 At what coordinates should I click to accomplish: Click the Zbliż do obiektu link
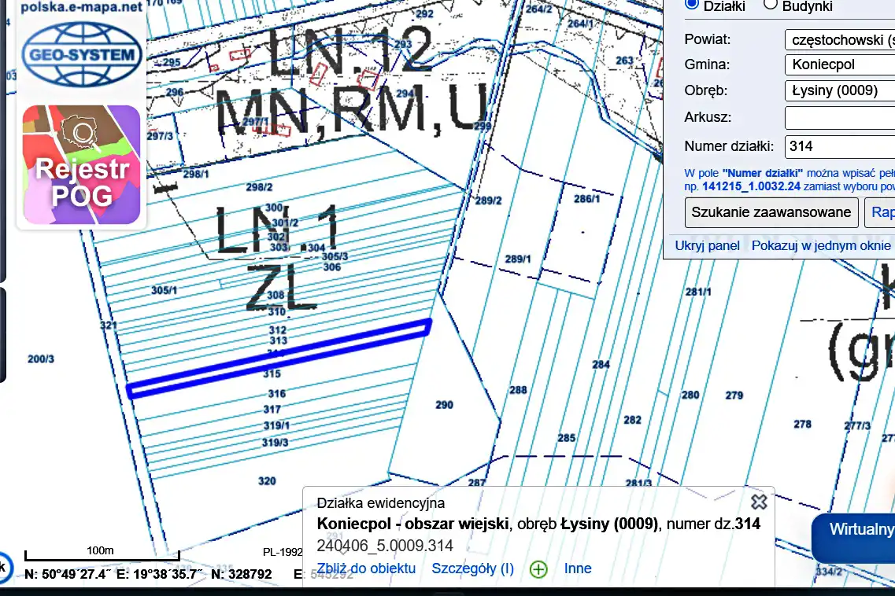point(366,568)
